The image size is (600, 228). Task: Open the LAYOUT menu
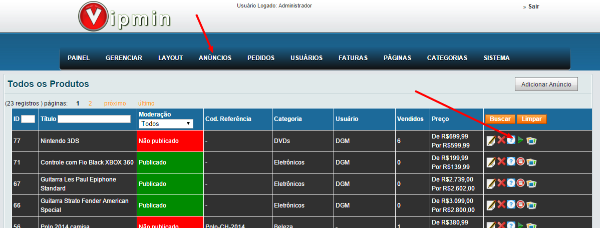pyautogui.click(x=171, y=58)
